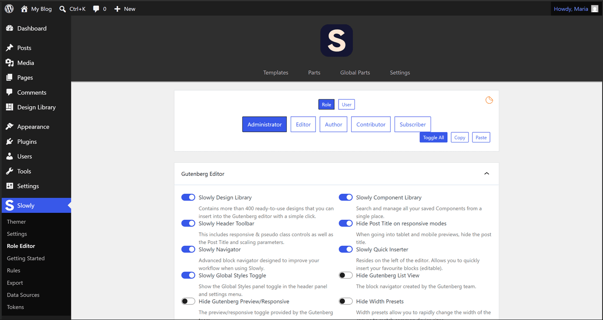The image size is (603, 320).
Task: Open the Settings tab in Slowly header
Action: pyautogui.click(x=400, y=73)
